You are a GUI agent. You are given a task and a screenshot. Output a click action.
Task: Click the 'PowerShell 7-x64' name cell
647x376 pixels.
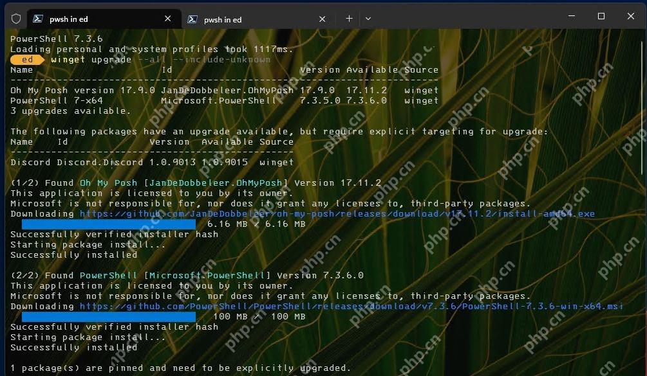point(57,100)
